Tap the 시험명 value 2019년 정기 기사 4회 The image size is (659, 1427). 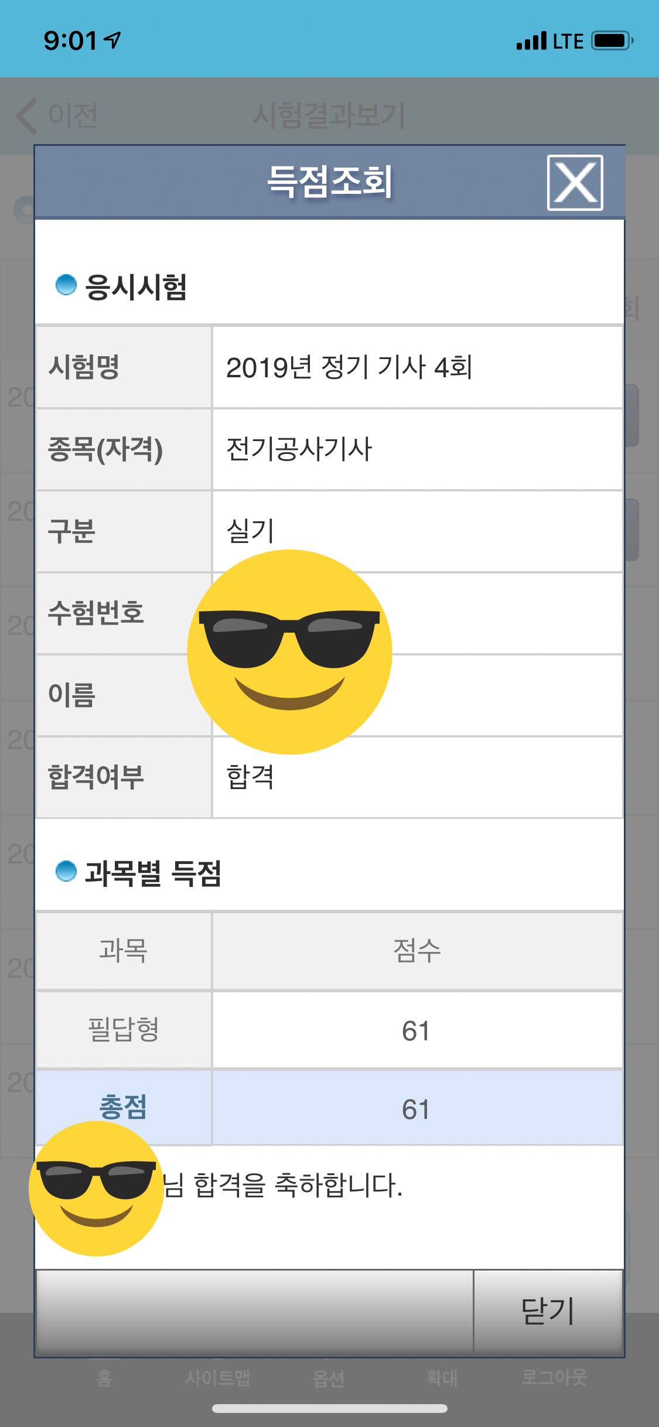(x=349, y=367)
